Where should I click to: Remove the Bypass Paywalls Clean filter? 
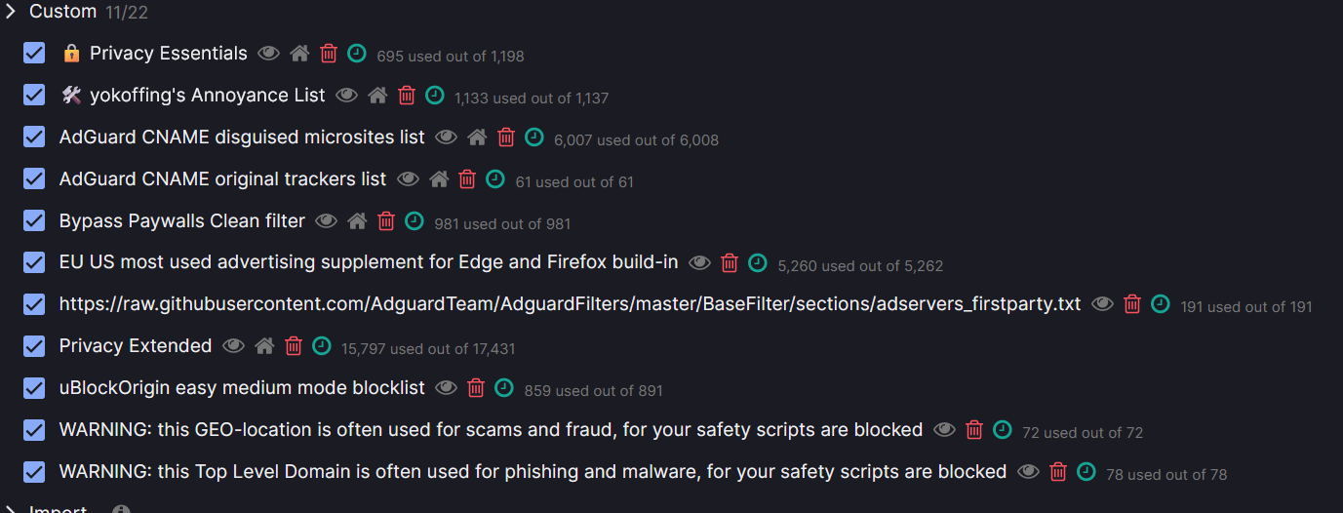tap(386, 221)
